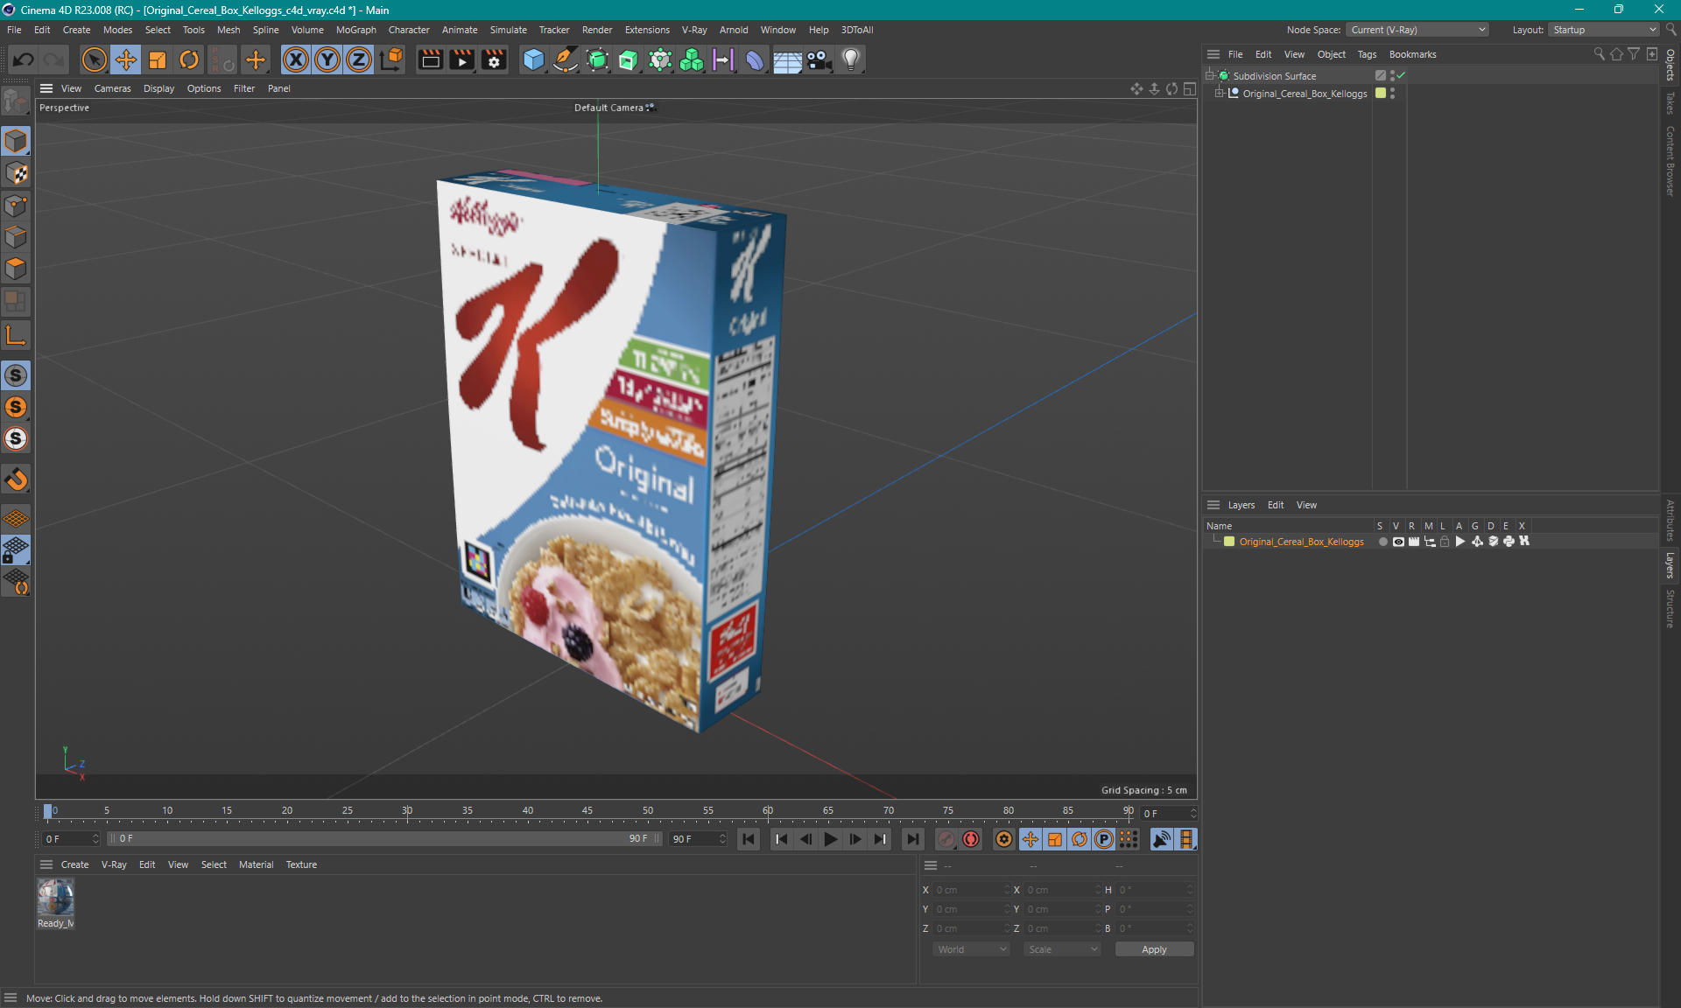Open the viewport Cameras menu
Image resolution: width=1681 pixels, height=1008 pixels.
pyautogui.click(x=112, y=88)
